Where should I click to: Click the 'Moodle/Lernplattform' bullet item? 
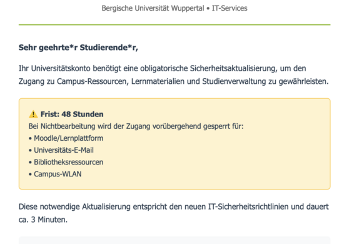(x=68, y=138)
